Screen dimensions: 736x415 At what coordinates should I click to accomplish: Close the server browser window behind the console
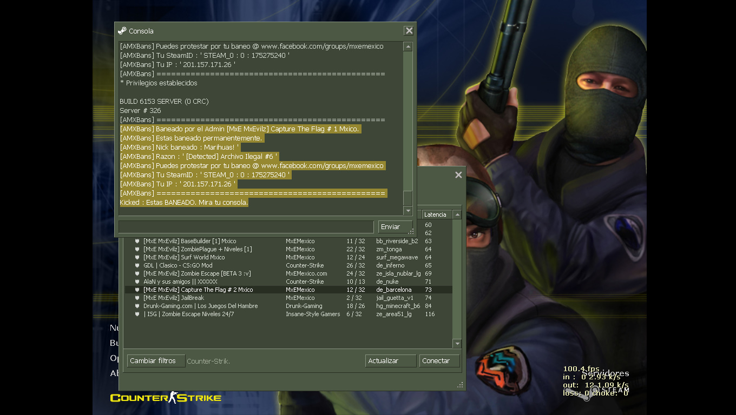click(x=458, y=175)
